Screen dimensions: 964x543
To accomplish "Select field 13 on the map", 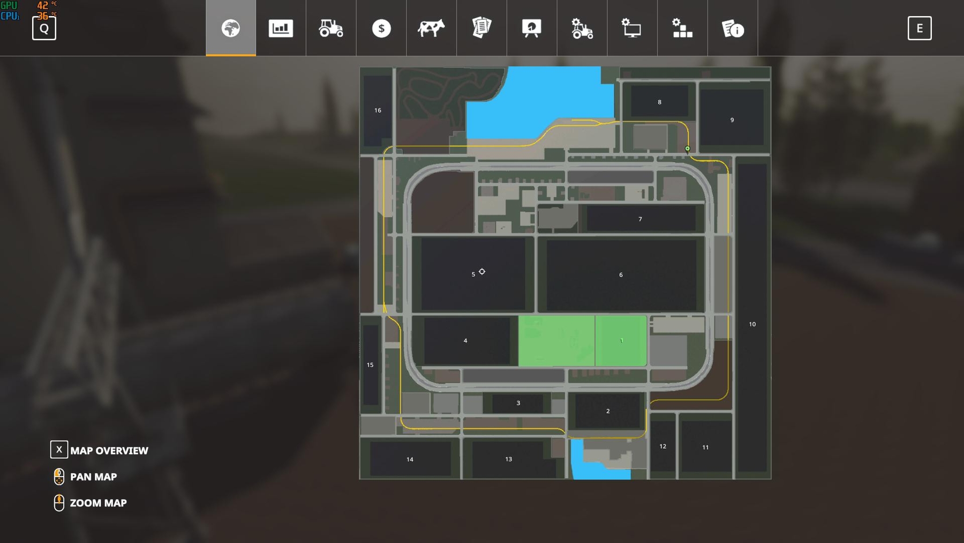I will click(x=508, y=459).
